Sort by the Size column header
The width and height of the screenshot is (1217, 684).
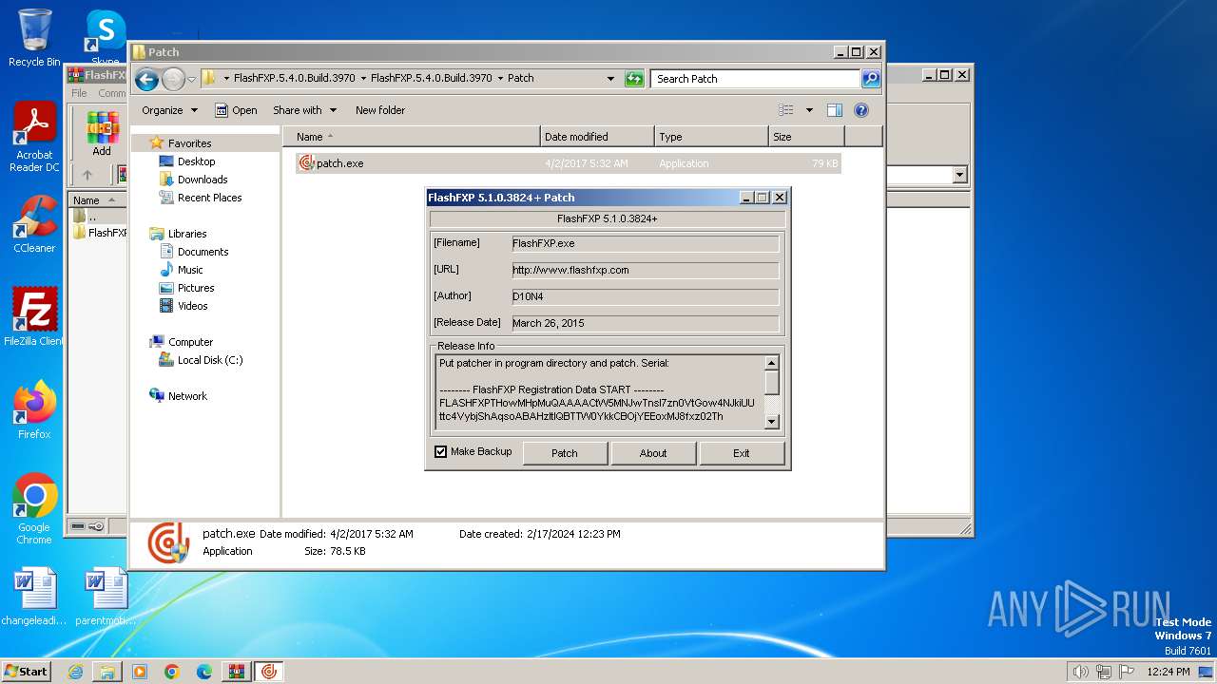[x=806, y=137]
